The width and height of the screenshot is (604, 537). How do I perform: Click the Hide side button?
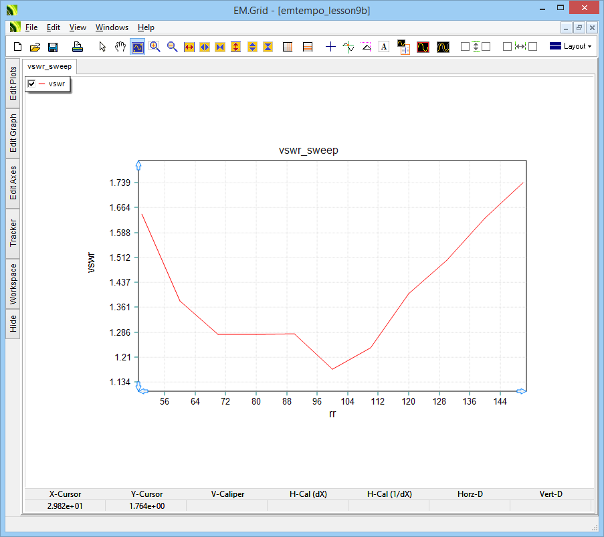pyautogui.click(x=13, y=324)
